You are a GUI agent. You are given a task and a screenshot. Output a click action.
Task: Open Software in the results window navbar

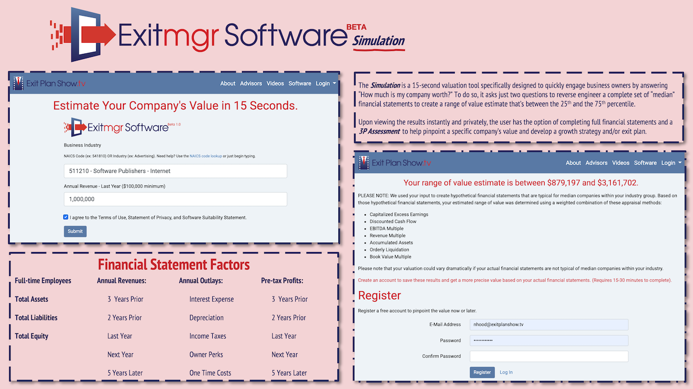(x=645, y=163)
